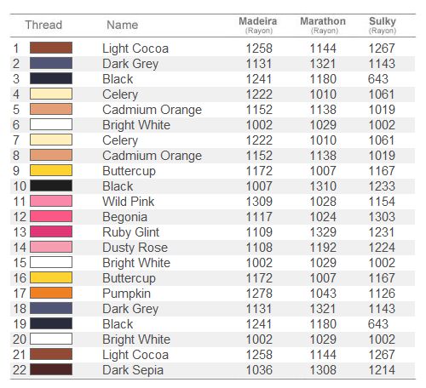Select the Celery swatch in row 4

tap(51, 94)
